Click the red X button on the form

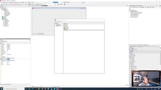[x=39, y=33]
